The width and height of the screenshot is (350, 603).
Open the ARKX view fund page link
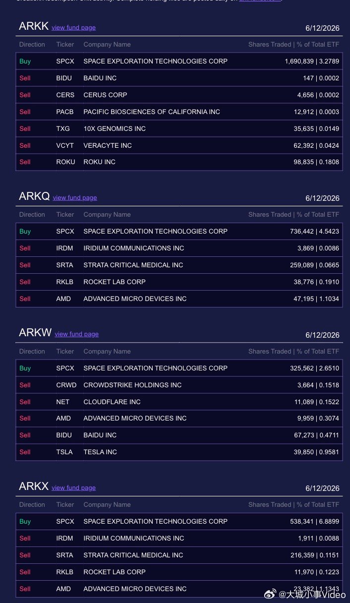(73, 488)
